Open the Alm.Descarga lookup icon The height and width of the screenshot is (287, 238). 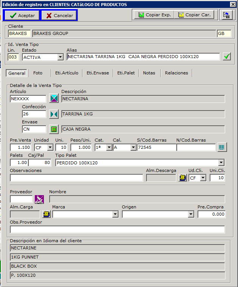click(182, 178)
